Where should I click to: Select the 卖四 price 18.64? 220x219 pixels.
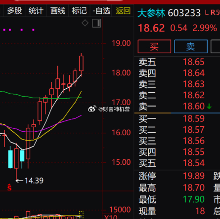(x=194, y=73)
